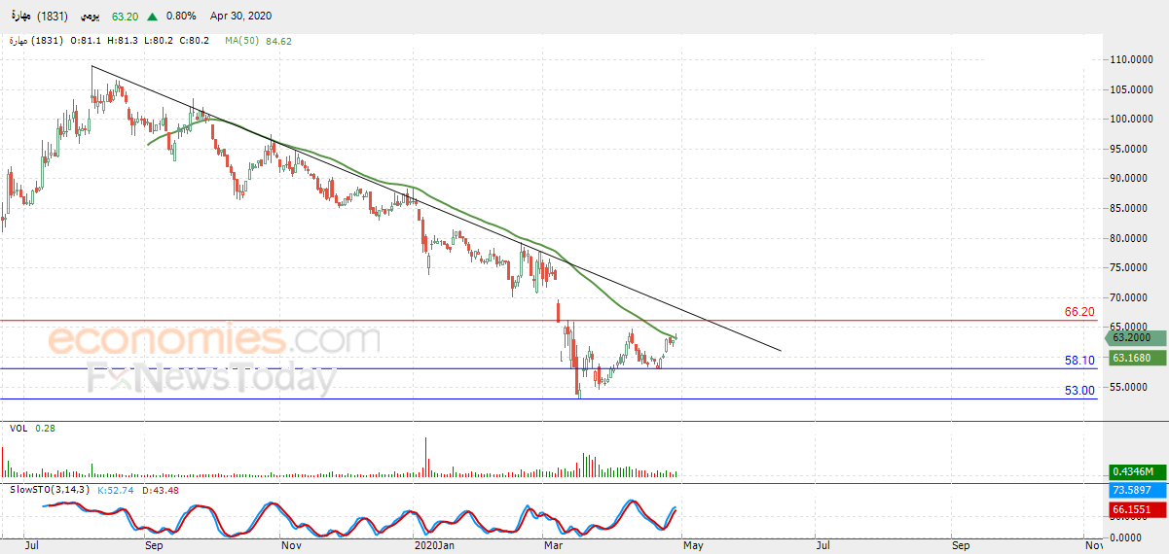Select the blue 58.10 support level label

(x=1080, y=361)
